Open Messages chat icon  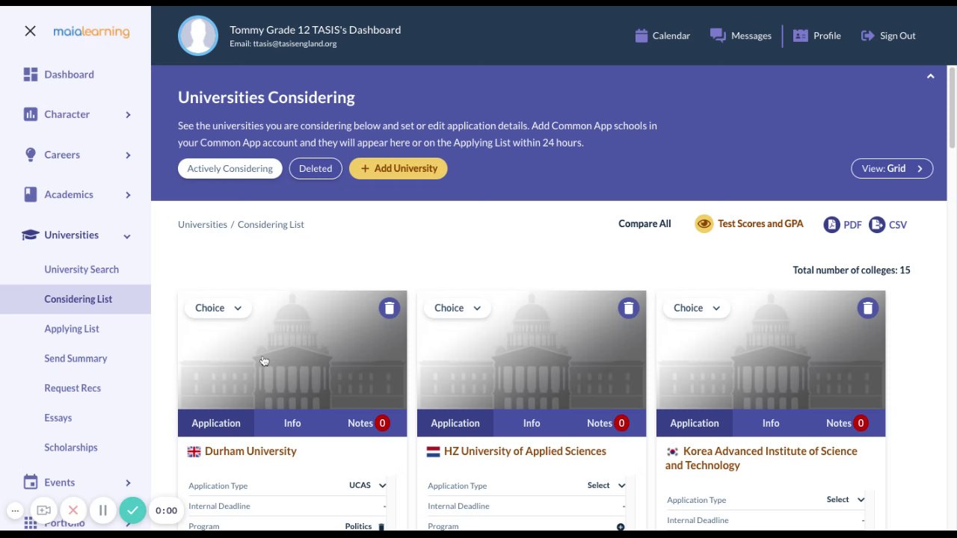718,35
